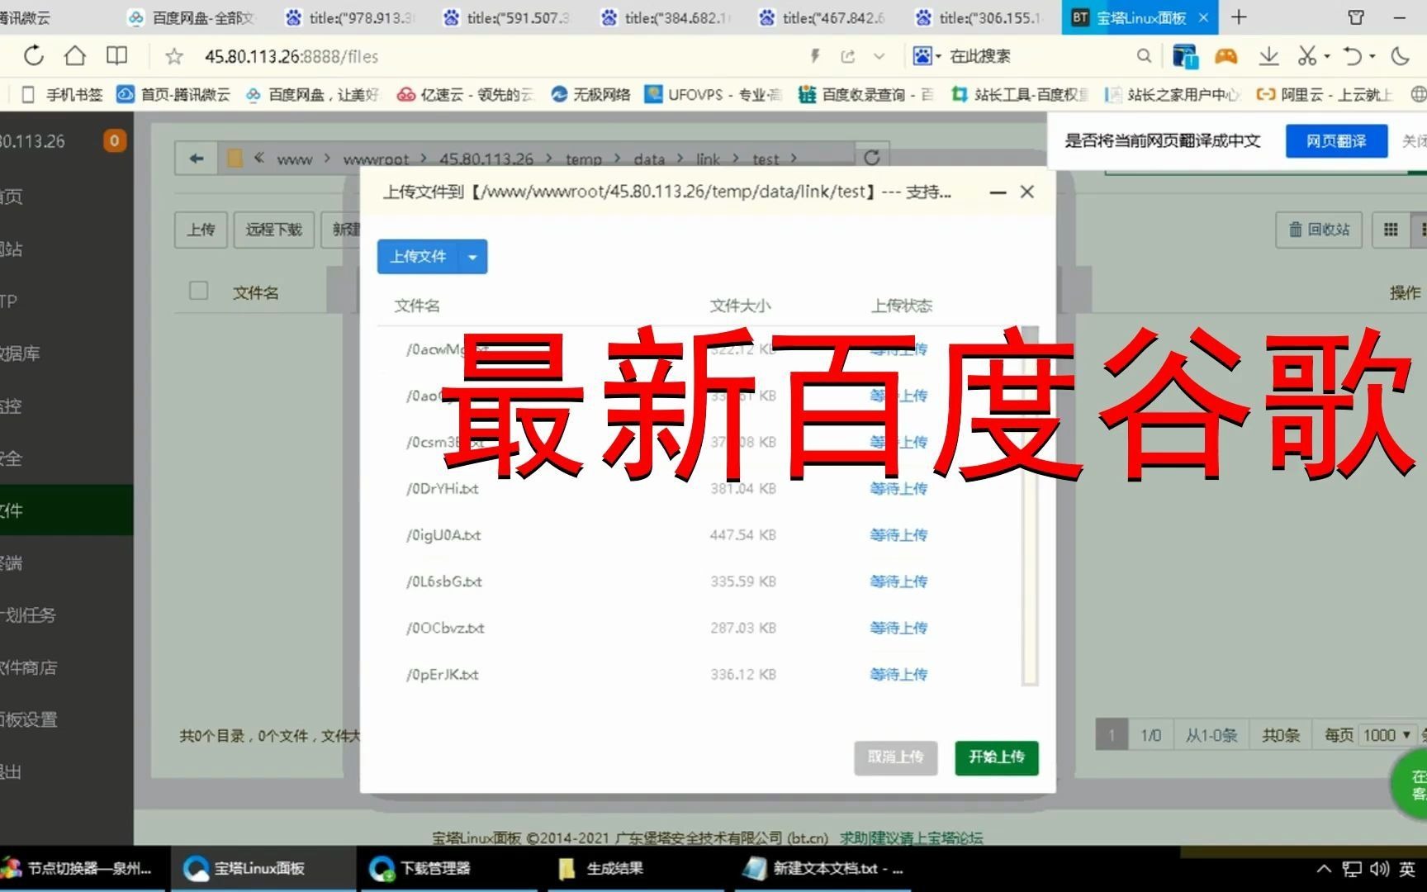Viewport: 1427px width, 892px height.
Task: Open 新建文本文档.txt in the taskbar
Action: coord(823,868)
